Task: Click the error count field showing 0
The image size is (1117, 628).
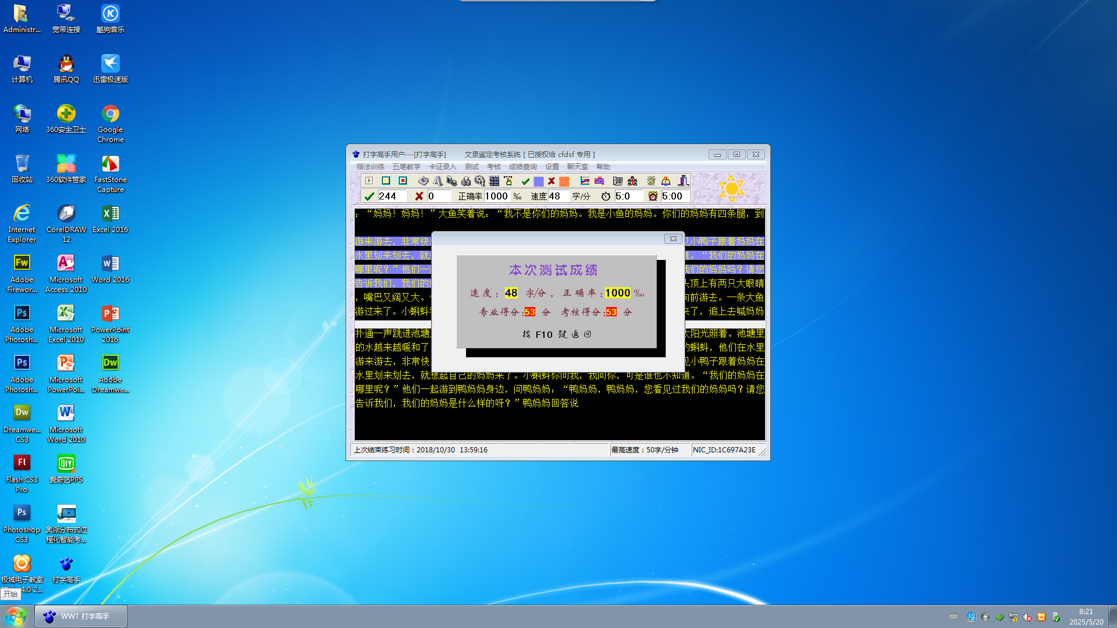Action: tap(439, 196)
